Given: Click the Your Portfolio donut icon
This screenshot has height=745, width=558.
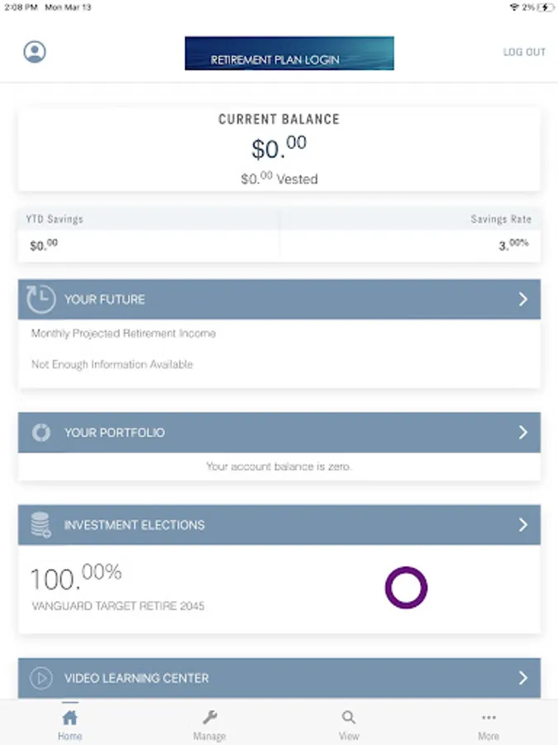Looking at the screenshot, I should pos(41,433).
